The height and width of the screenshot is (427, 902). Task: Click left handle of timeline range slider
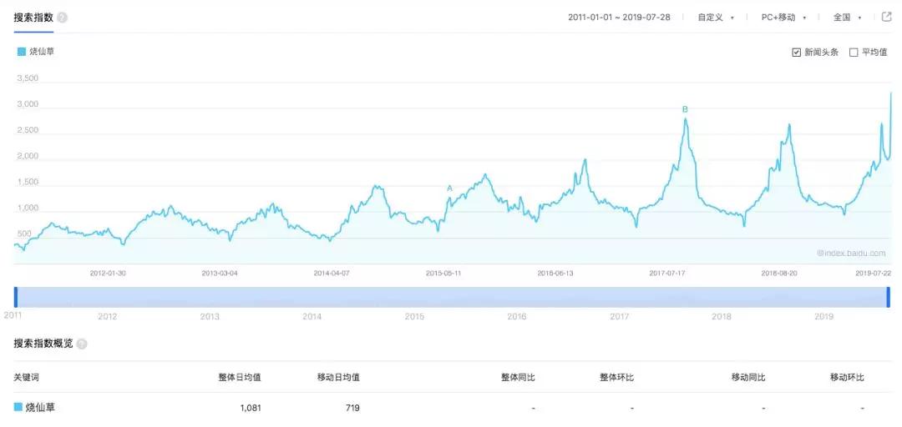tap(15, 297)
